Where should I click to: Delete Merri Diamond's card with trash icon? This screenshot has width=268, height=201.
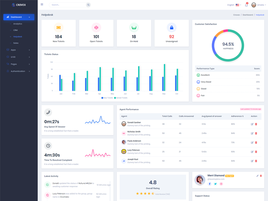coord(261,176)
